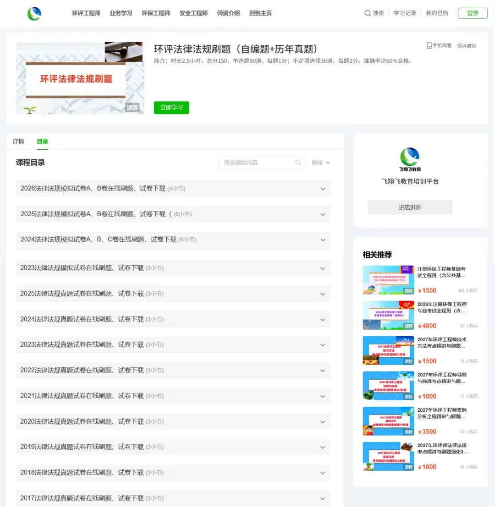
Task: Open 2027年环评工程师案例分析 thumbnail
Action: (388, 421)
